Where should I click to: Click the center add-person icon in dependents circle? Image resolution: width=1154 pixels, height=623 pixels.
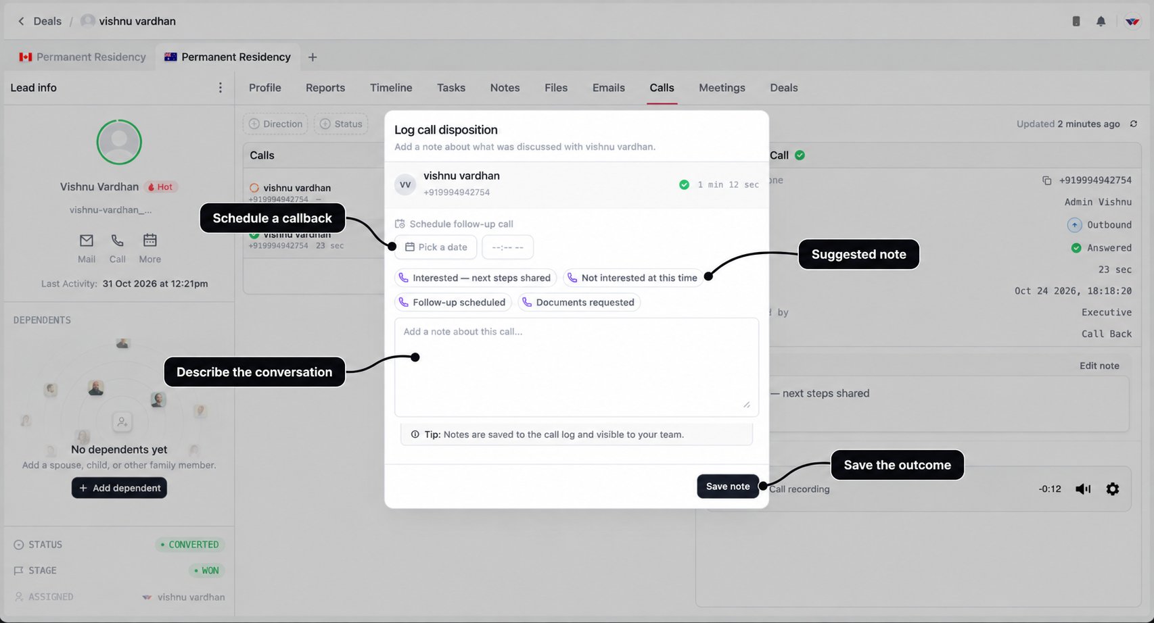[122, 422]
